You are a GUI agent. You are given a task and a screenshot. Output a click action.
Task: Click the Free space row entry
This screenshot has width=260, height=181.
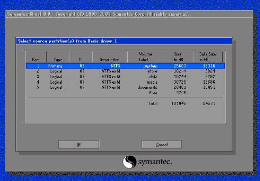(x=153, y=93)
